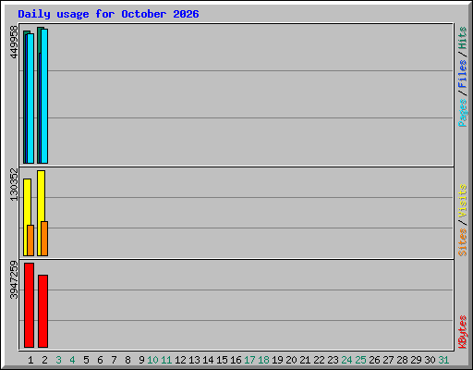This screenshot has height=370, width=473.
Task: Click day label 30
Action: (430, 360)
